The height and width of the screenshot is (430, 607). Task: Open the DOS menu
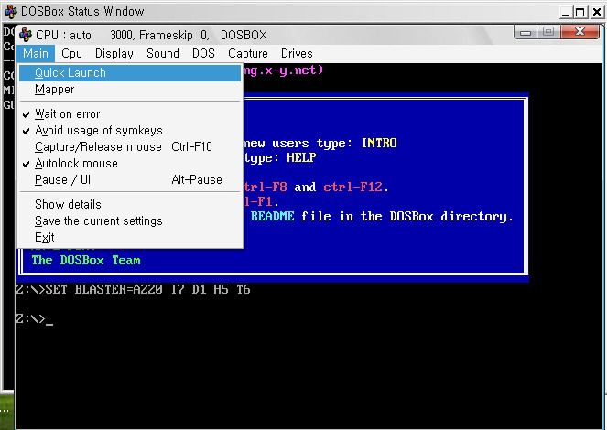tap(203, 53)
